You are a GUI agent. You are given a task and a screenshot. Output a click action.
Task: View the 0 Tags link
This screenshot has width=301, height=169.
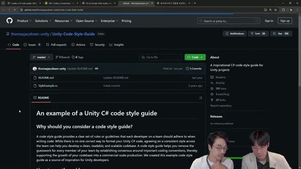point(78,57)
